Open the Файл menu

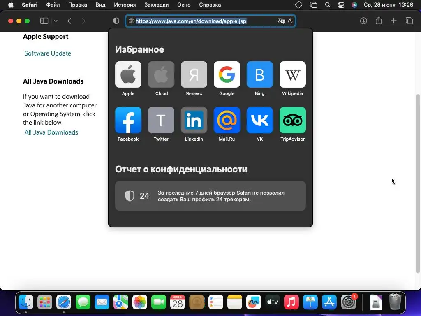(x=53, y=5)
